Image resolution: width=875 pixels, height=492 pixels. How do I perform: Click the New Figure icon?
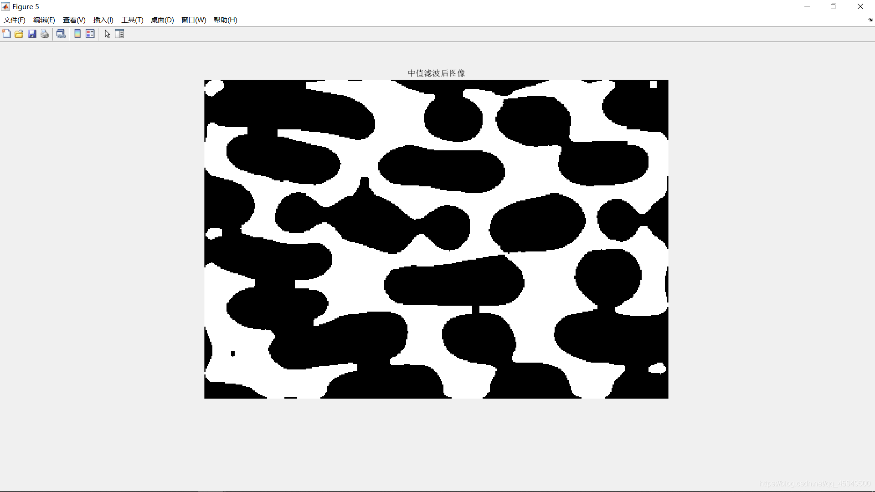pos(6,34)
